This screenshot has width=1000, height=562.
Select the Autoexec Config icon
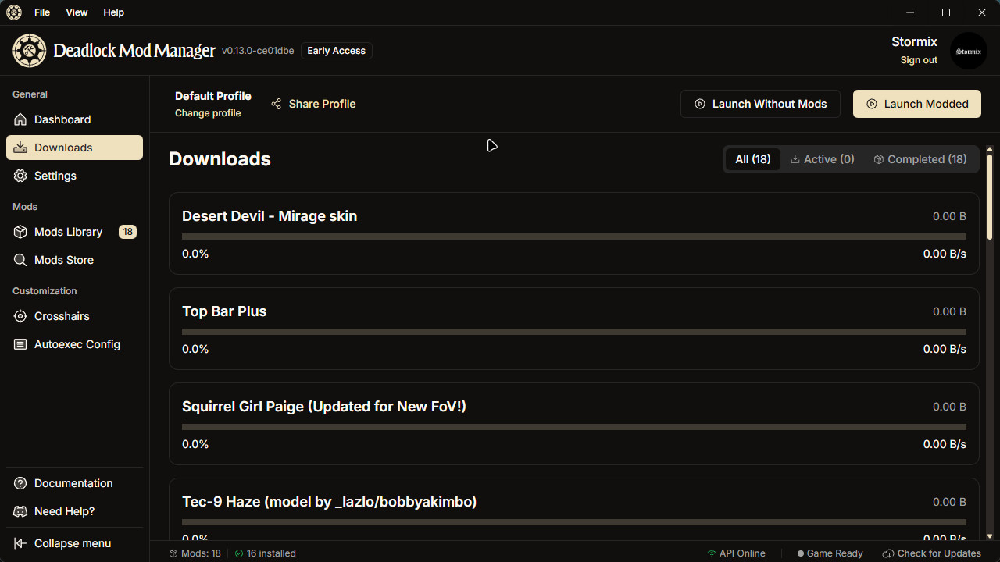tap(20, 344)
